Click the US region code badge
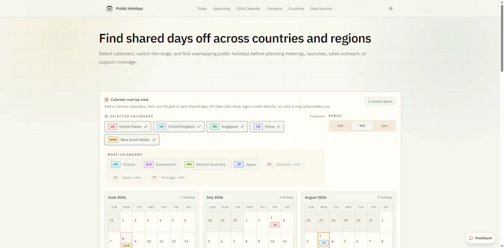The height and width of the screenshot is (248, 504). [x=113, y=127]
